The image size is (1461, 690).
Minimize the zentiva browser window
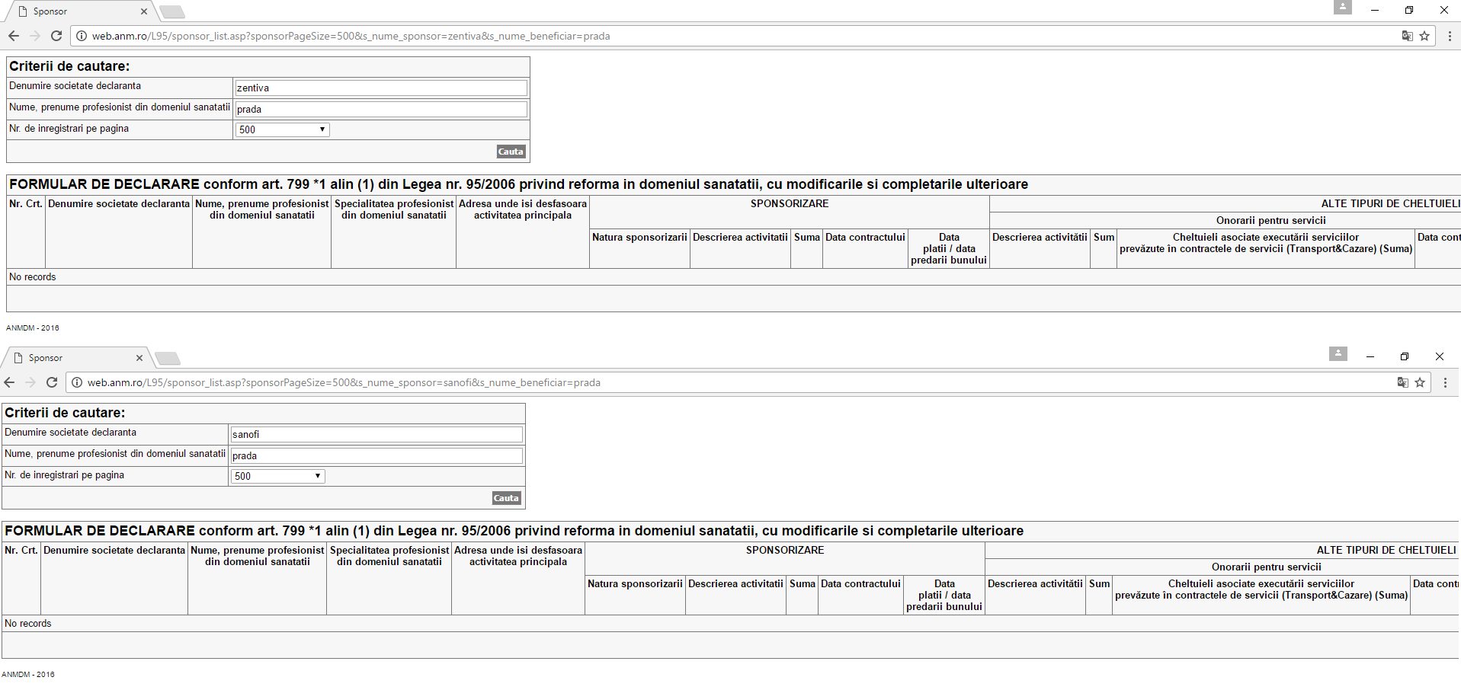1374,10
